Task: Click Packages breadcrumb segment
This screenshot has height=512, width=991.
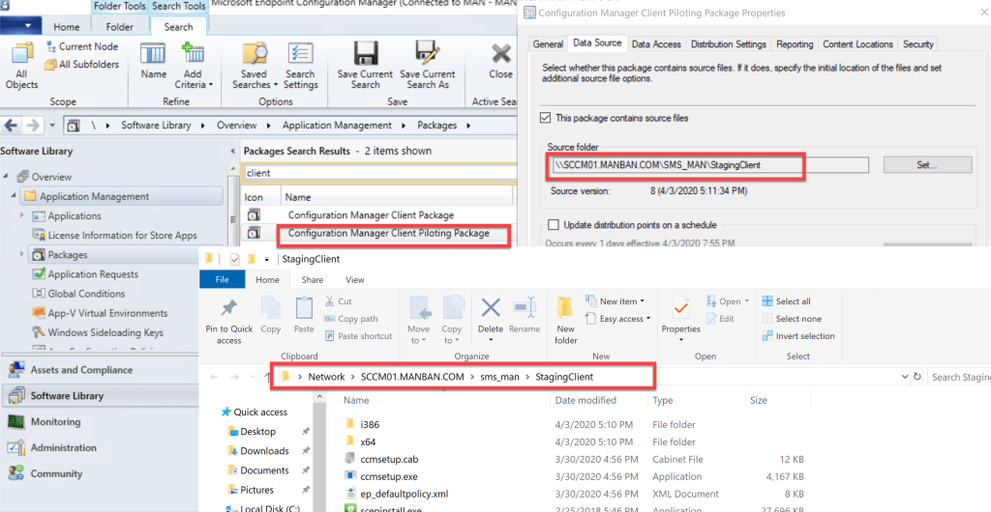Action: click(x=436, y=125)
